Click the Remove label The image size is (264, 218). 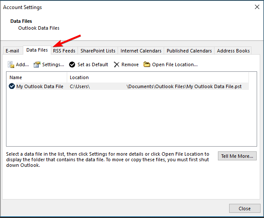130,64
